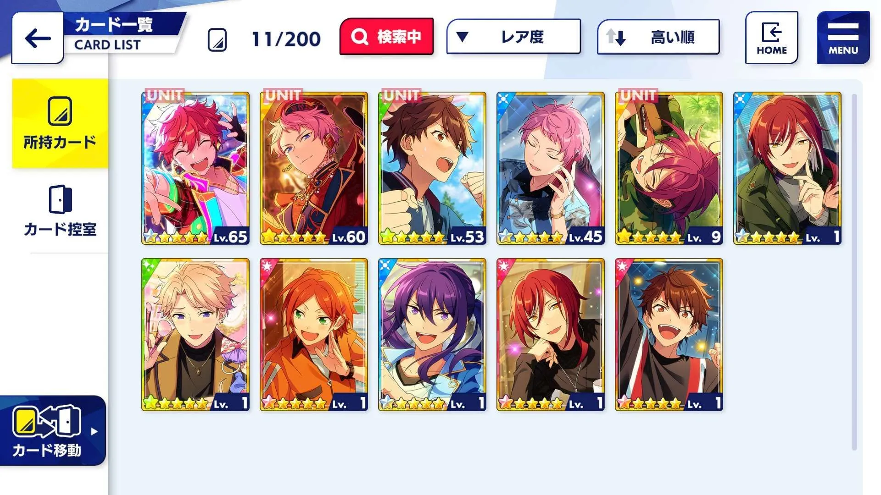
Task: Expand カード移動 with the small arrow
Action: click(x=94, y=431)
